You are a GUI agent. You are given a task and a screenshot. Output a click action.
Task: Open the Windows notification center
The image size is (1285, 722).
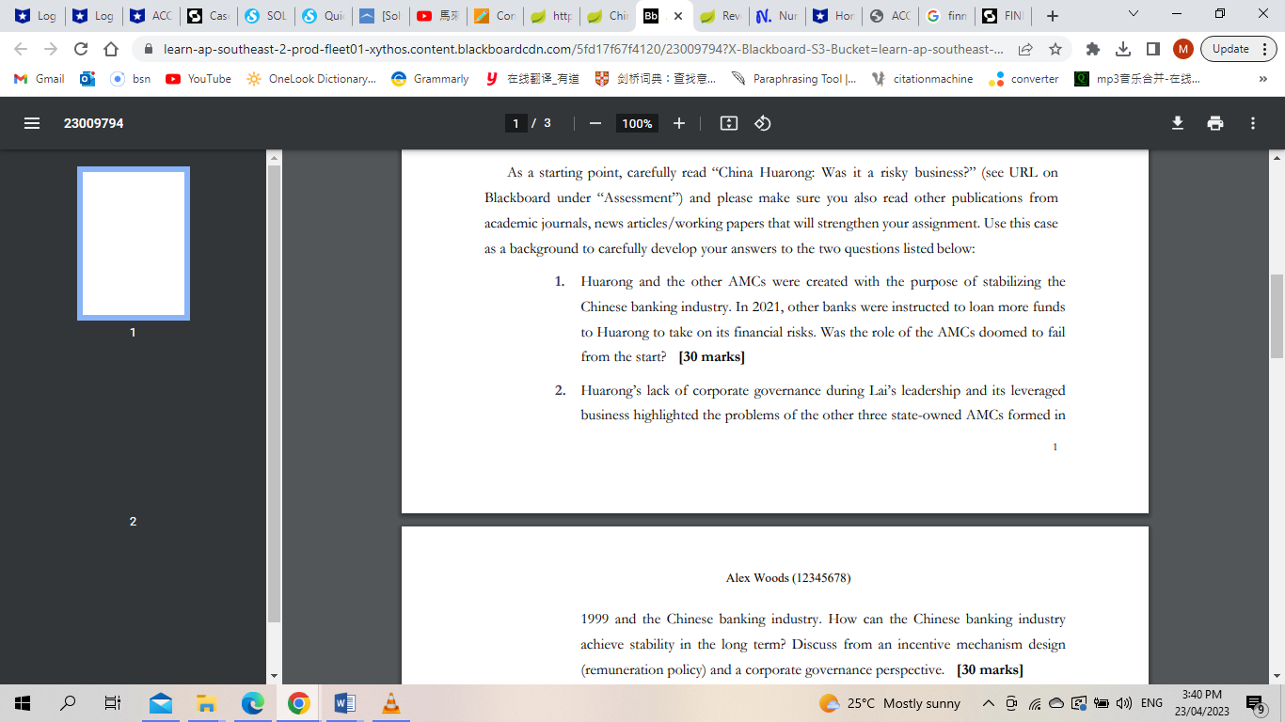[x=1255, y=703]
